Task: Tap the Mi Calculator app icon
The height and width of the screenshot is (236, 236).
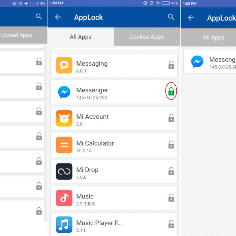Action: click(x=64, y=145)
